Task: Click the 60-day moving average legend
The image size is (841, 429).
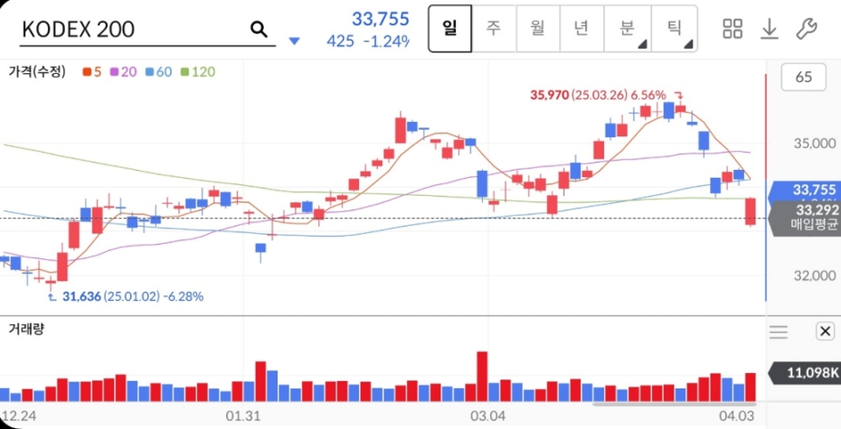Action: (158, 71)
